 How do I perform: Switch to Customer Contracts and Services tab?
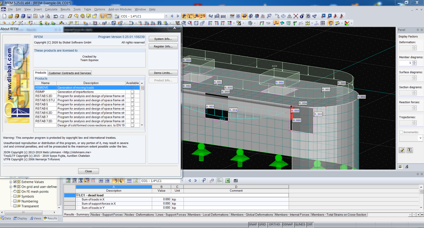click(x=70, y=73)
